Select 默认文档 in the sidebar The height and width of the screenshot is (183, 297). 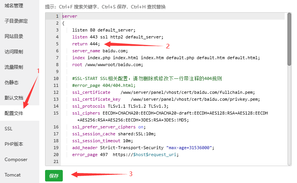pyautogui.click(x=14, y=98)
